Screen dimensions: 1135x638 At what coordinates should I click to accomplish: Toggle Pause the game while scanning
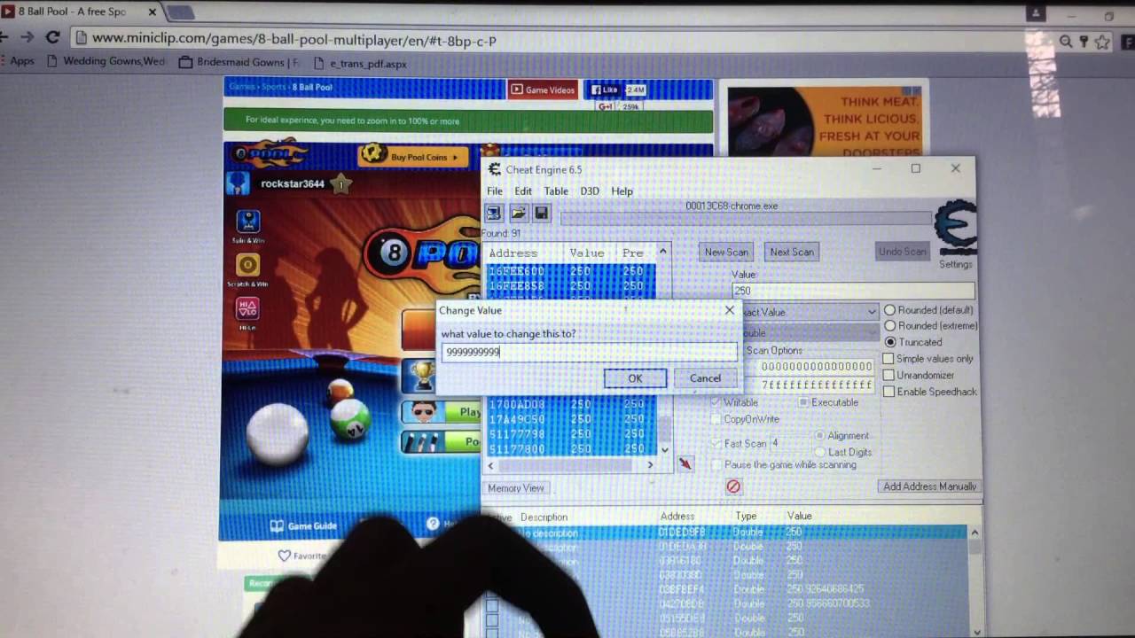point(716,465)
